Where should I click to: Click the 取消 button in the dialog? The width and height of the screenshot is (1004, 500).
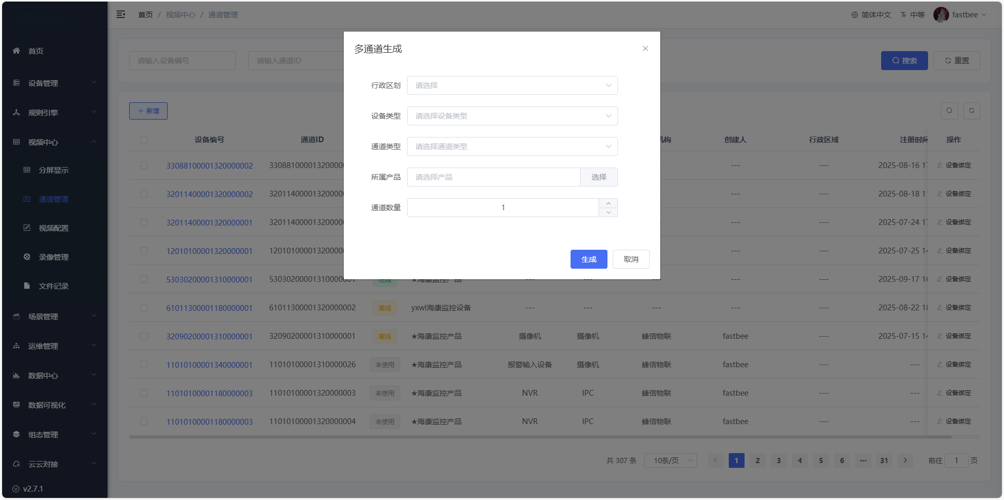tap(631, 259)
